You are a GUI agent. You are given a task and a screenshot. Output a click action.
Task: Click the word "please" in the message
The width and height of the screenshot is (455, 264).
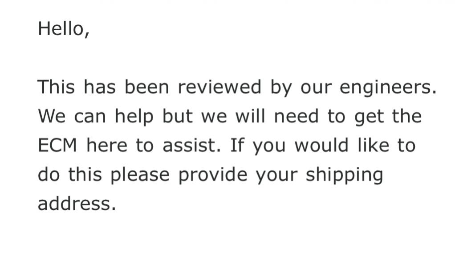[140, 176]
